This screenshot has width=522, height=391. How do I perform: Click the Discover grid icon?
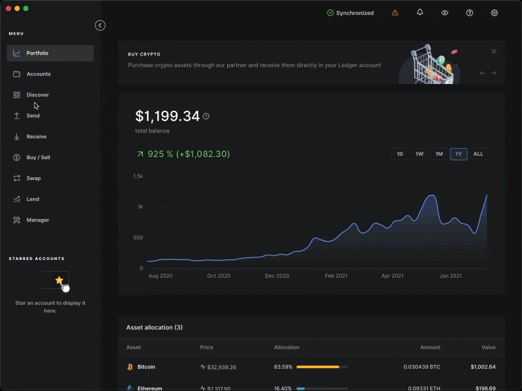[x=17, y=94]
